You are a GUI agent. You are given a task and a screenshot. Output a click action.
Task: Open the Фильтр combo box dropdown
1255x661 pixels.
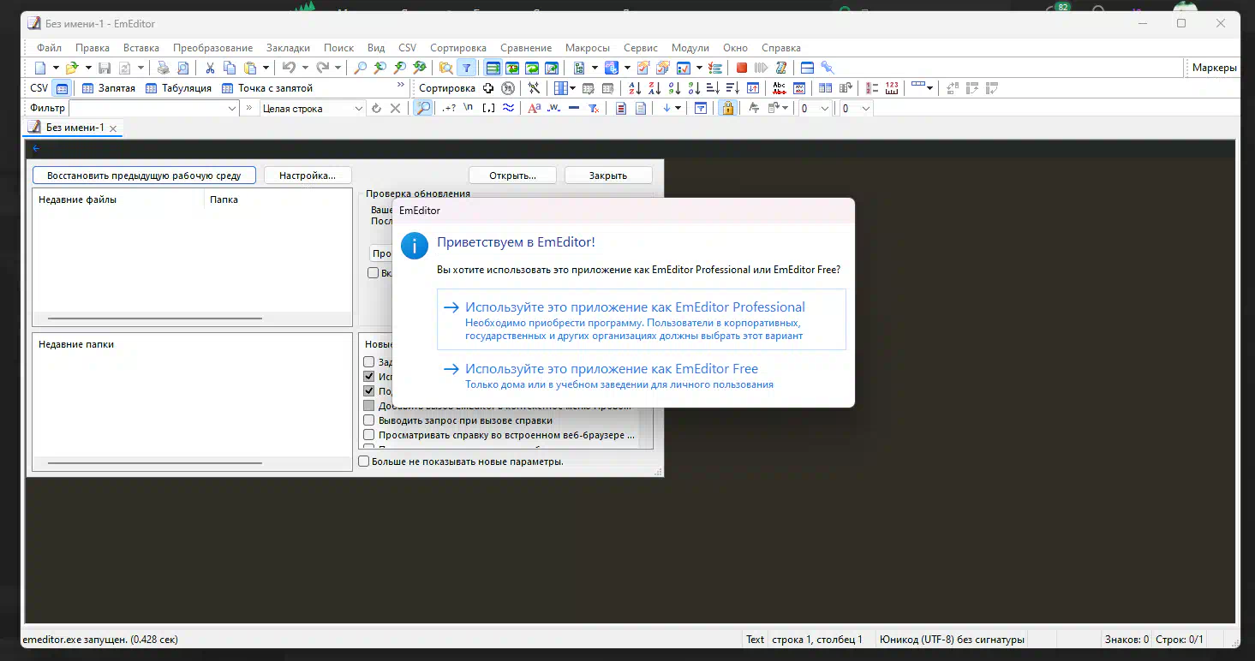pyautogui.click(x=232, y=109)
